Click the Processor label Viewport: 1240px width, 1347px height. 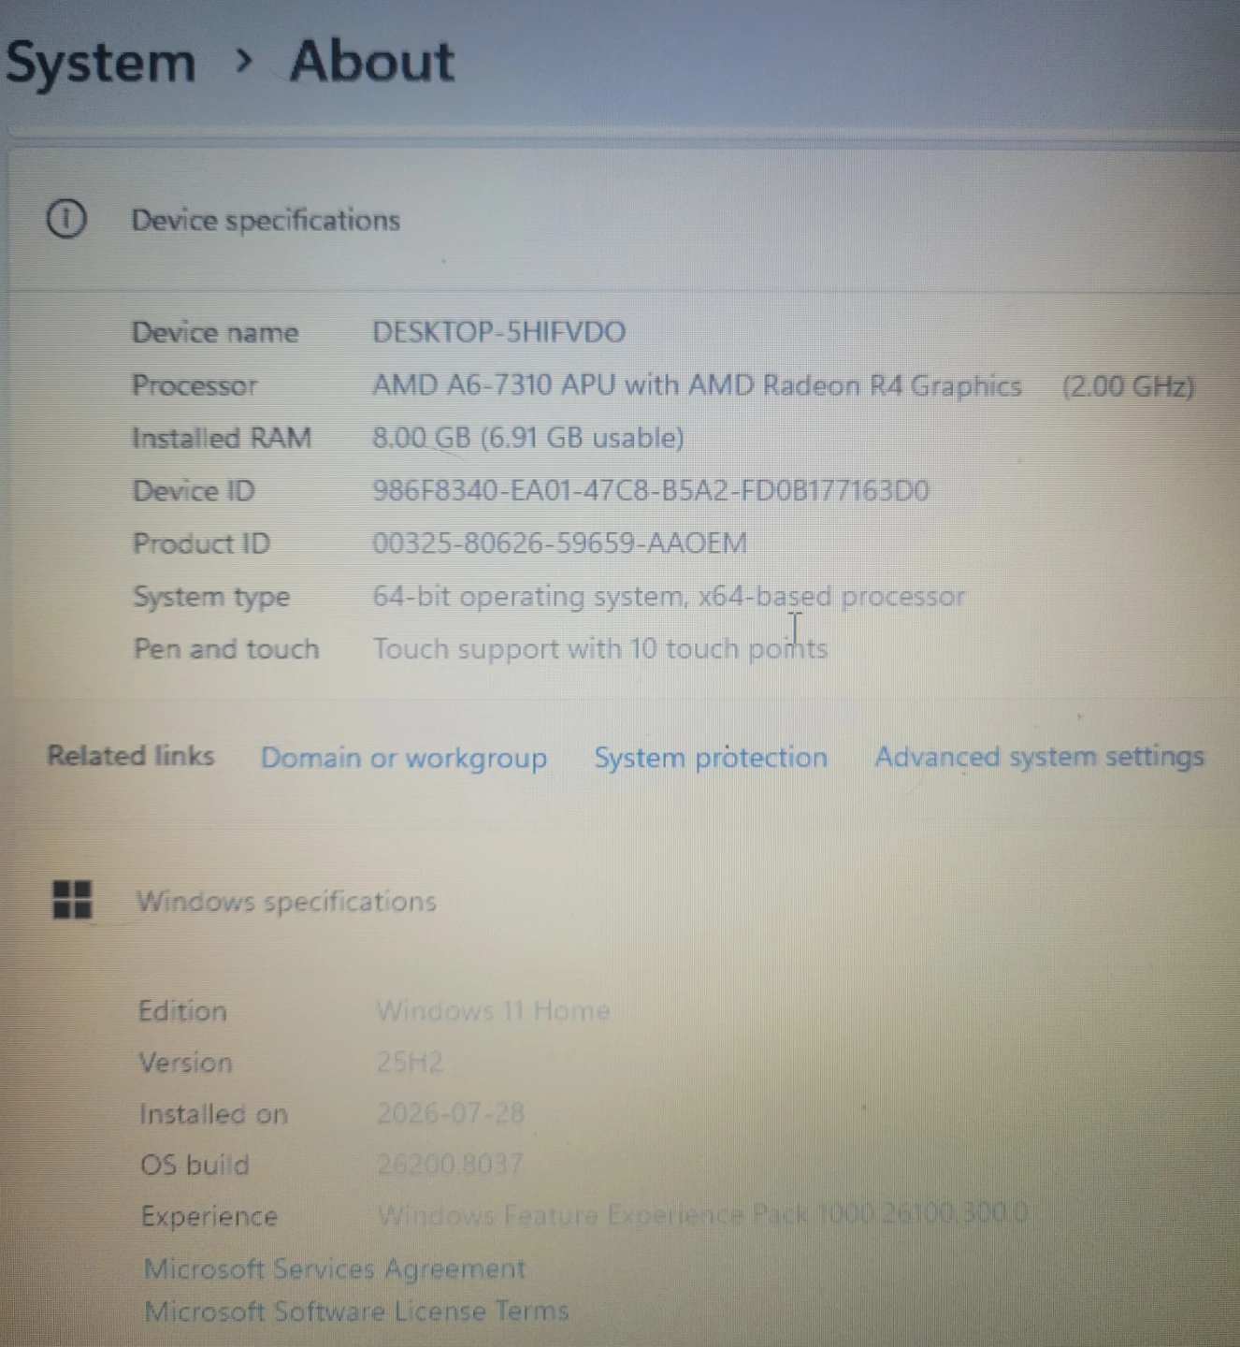tap(195, 385)
